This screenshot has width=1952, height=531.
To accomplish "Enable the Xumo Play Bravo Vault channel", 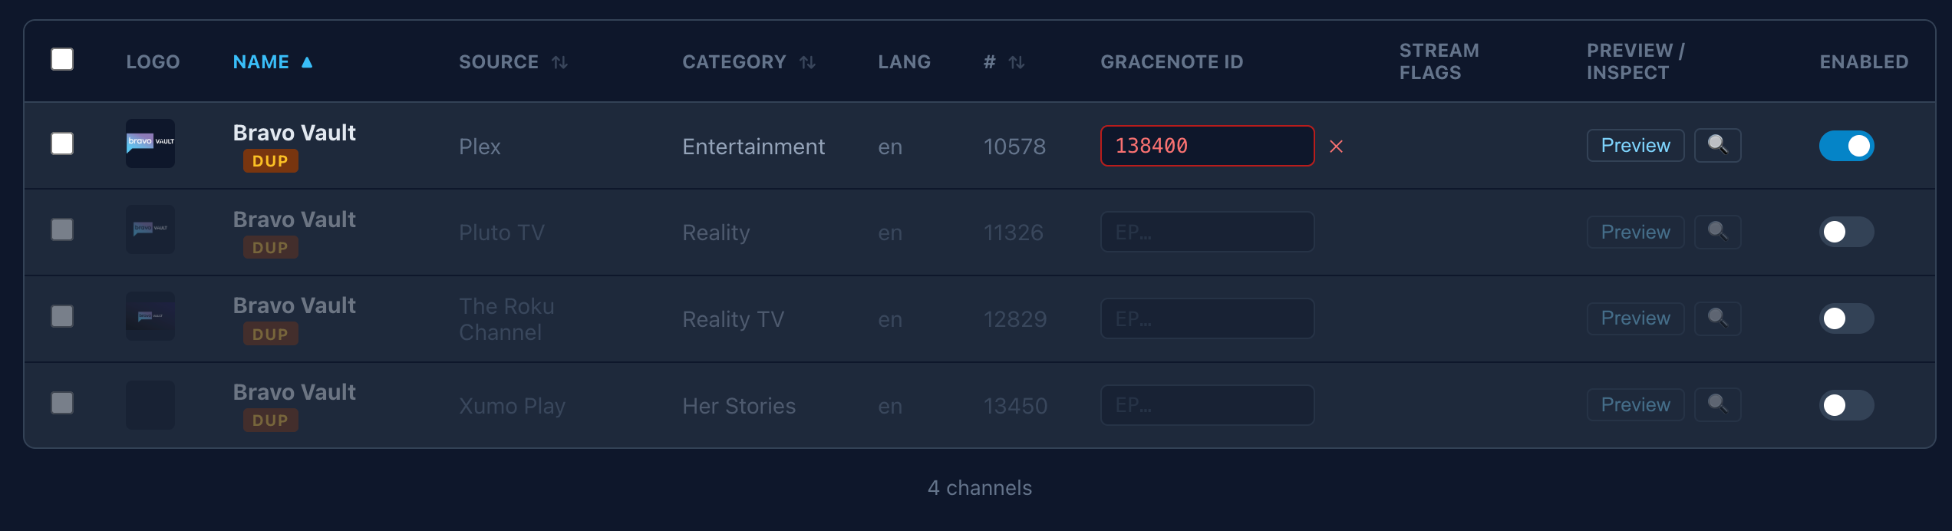I will pyautogui.click(x=1846, y=405).
